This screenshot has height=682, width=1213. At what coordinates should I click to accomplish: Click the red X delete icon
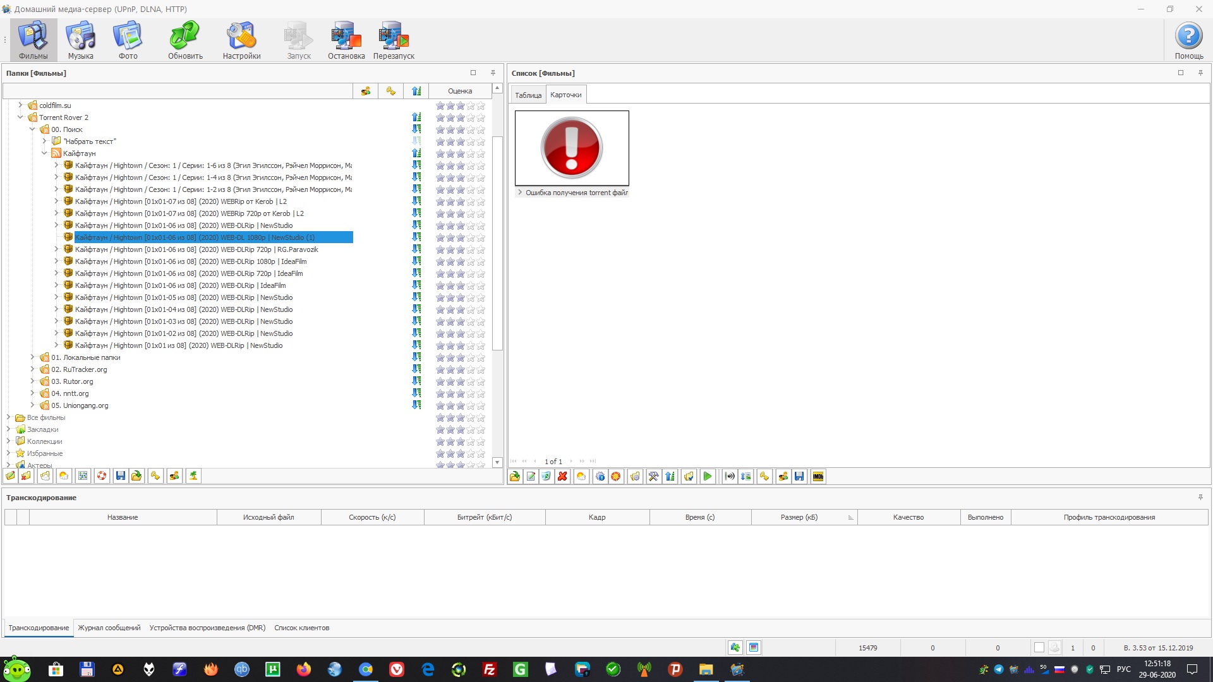click(562, 477)
